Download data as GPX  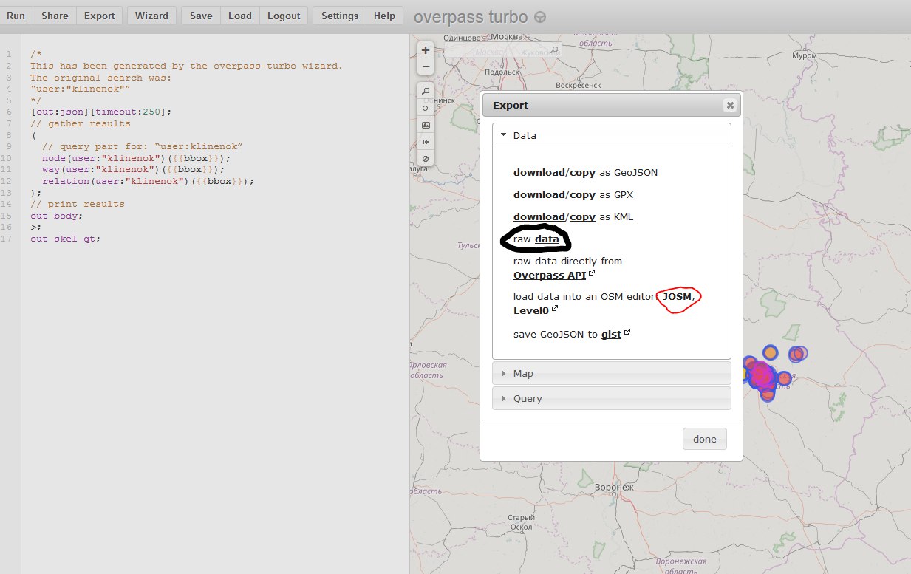[x=539, y=195]
